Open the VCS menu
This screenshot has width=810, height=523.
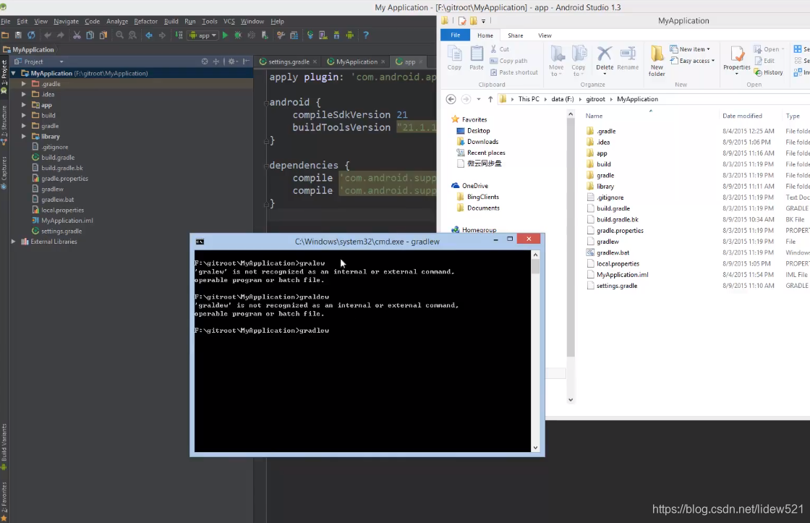click(x=229, y=21)
